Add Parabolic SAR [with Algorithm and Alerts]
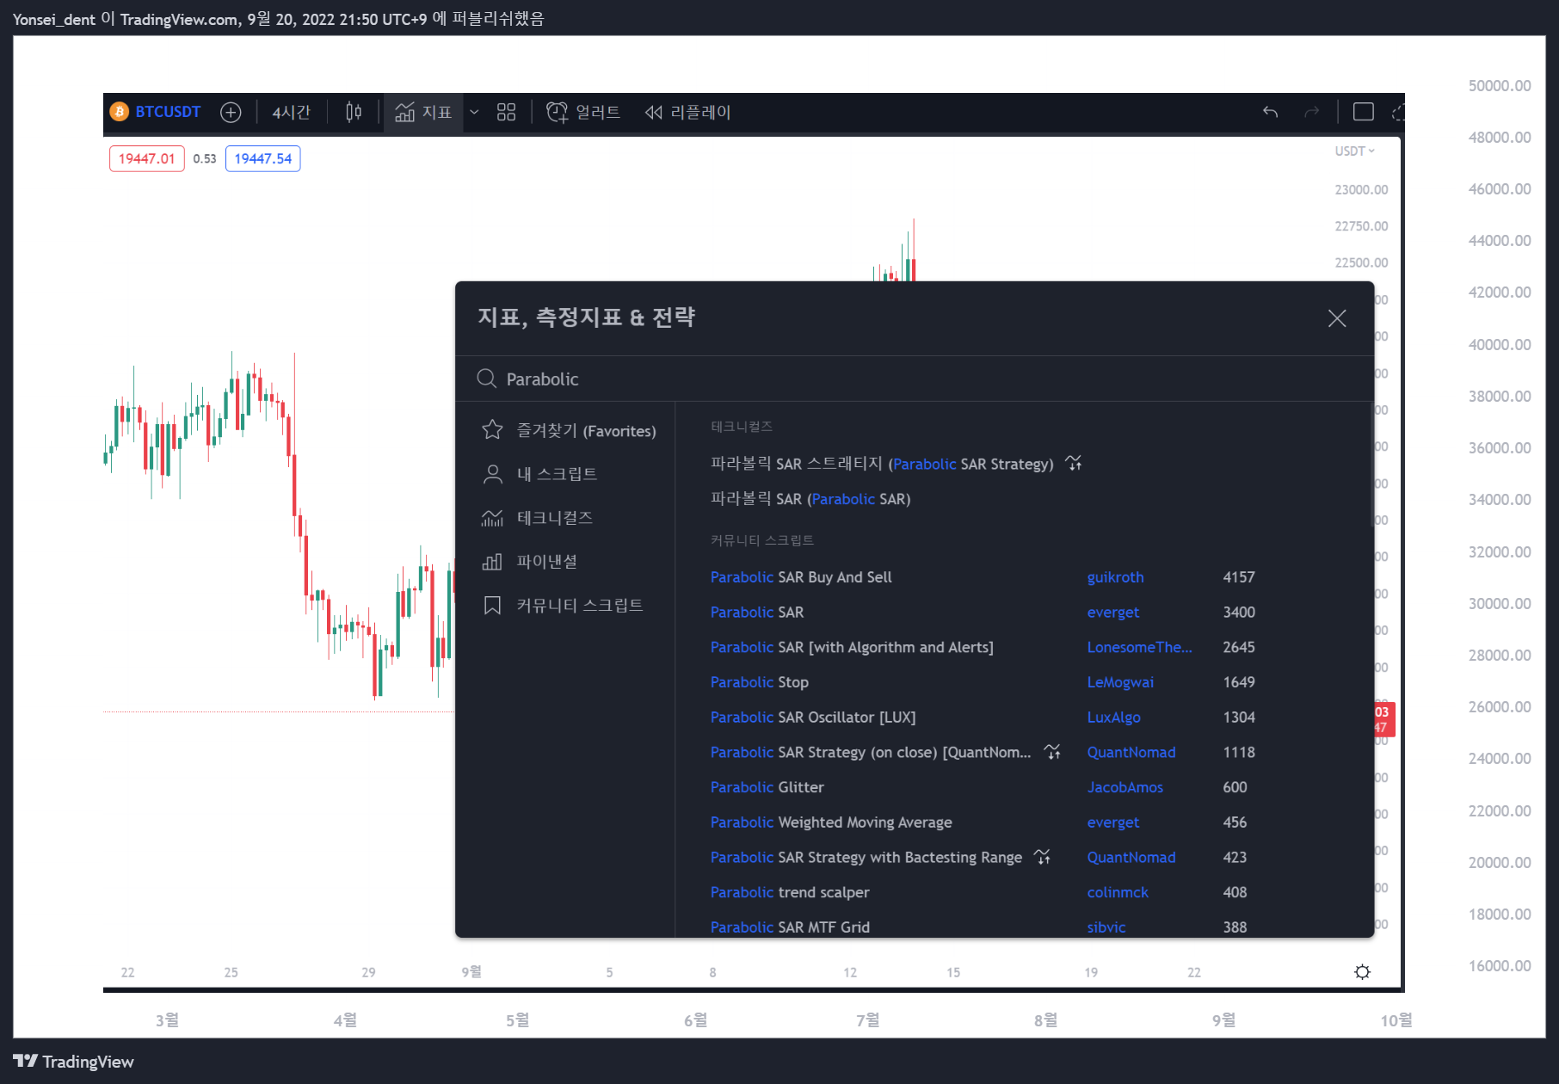Image resolution: width=1559 pixels, height=1084 pixels. pos(852,647)
